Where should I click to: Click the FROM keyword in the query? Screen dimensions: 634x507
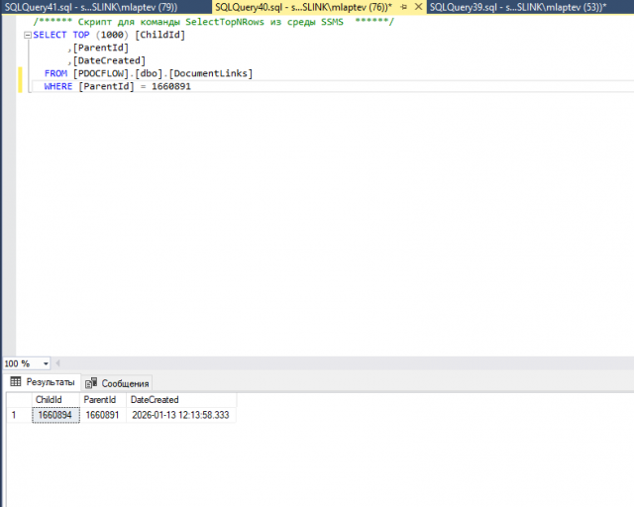[55, 73]
